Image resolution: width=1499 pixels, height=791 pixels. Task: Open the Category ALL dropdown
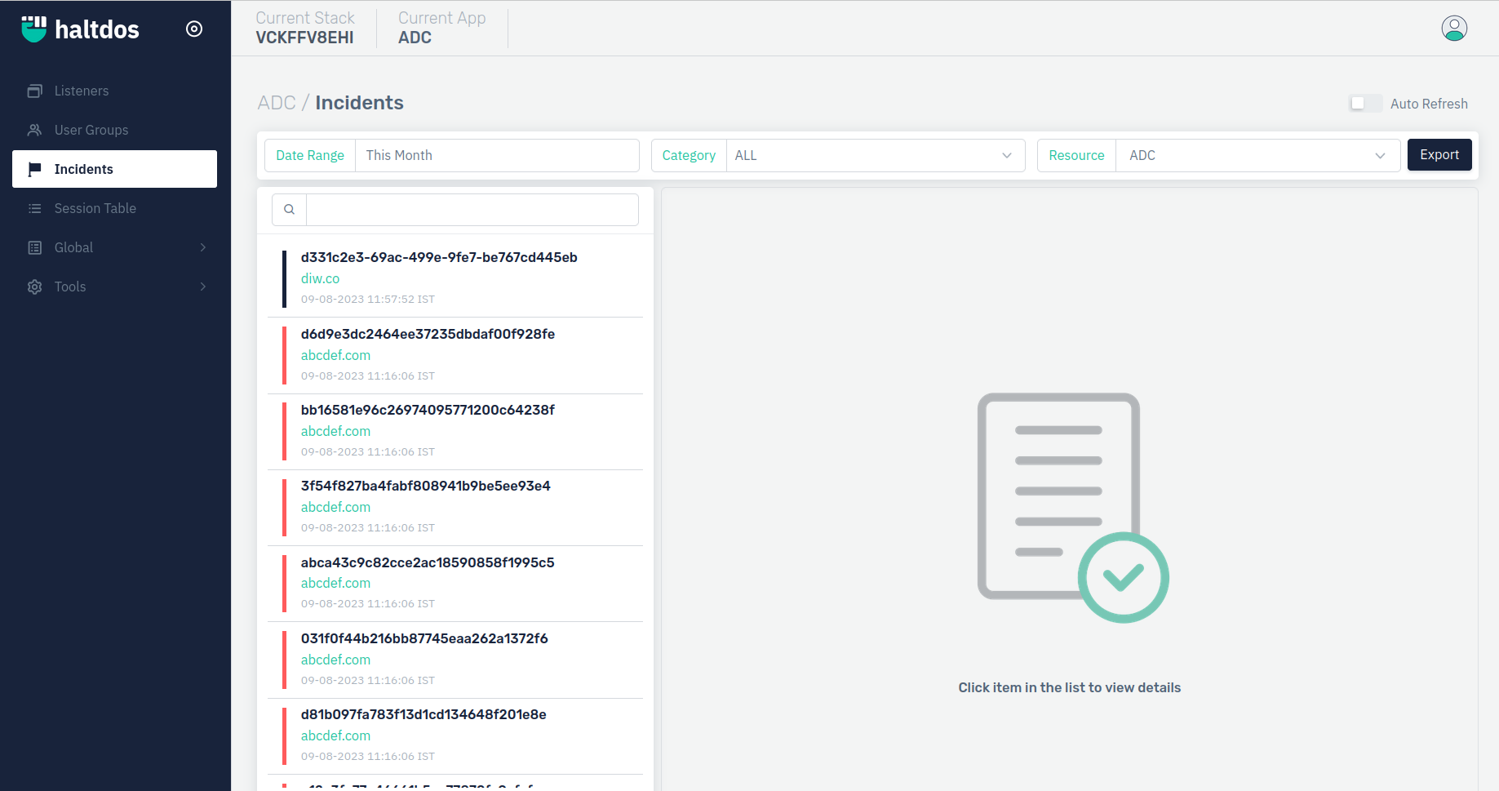(875, 155)
